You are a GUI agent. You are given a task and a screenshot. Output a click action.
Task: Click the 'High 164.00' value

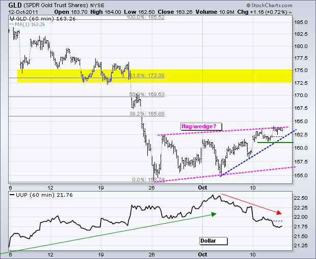point(106,12)
